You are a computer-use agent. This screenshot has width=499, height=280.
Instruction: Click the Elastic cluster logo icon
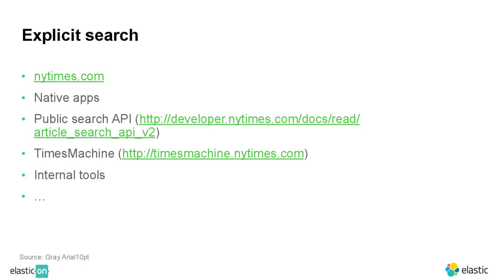pos(452,270)
